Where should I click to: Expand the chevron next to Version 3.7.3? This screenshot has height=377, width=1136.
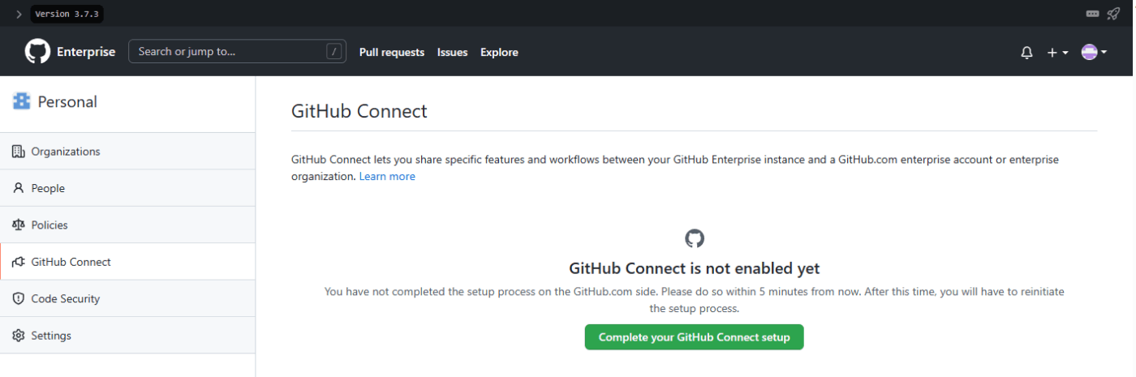pos(19,15)
